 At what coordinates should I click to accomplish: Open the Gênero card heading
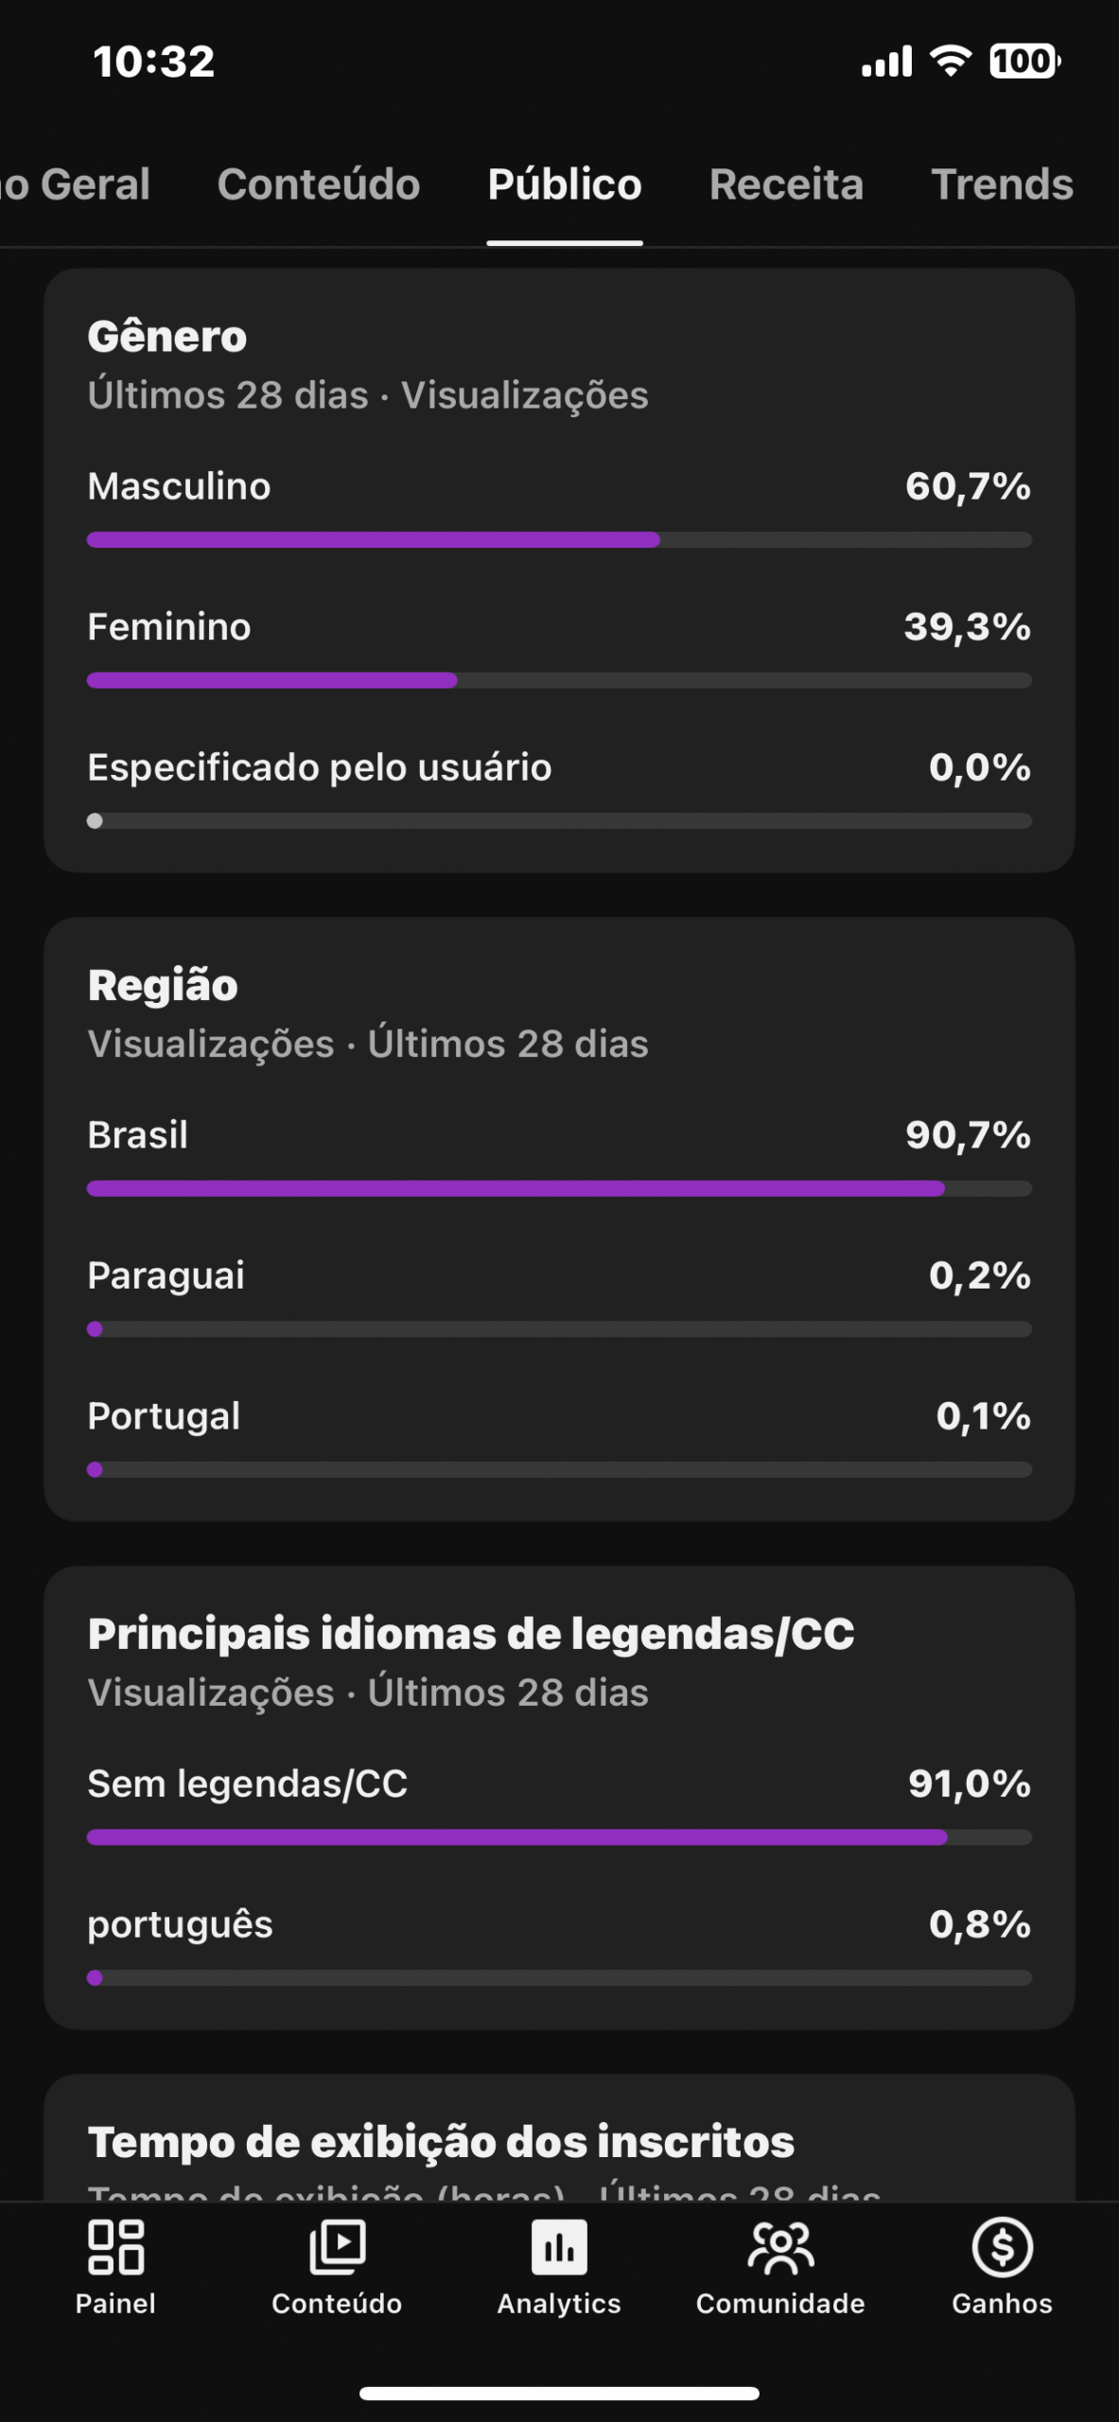point(167,337)
